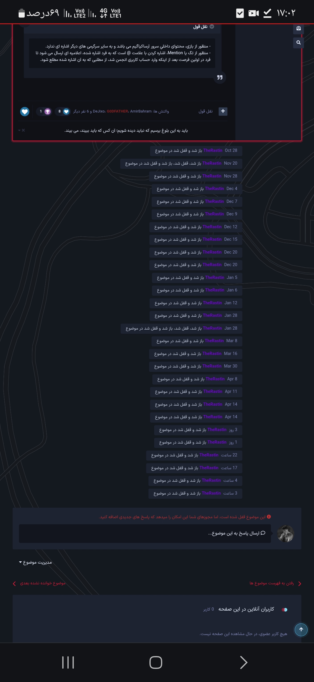
Task: Open TheRastin link on Dec 4 entry
Action: click(215, 189)
